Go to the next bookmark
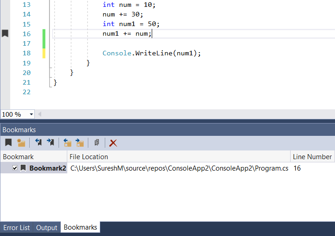The width and height of the screenshot is (335, 236). click(x=51, y=142)
